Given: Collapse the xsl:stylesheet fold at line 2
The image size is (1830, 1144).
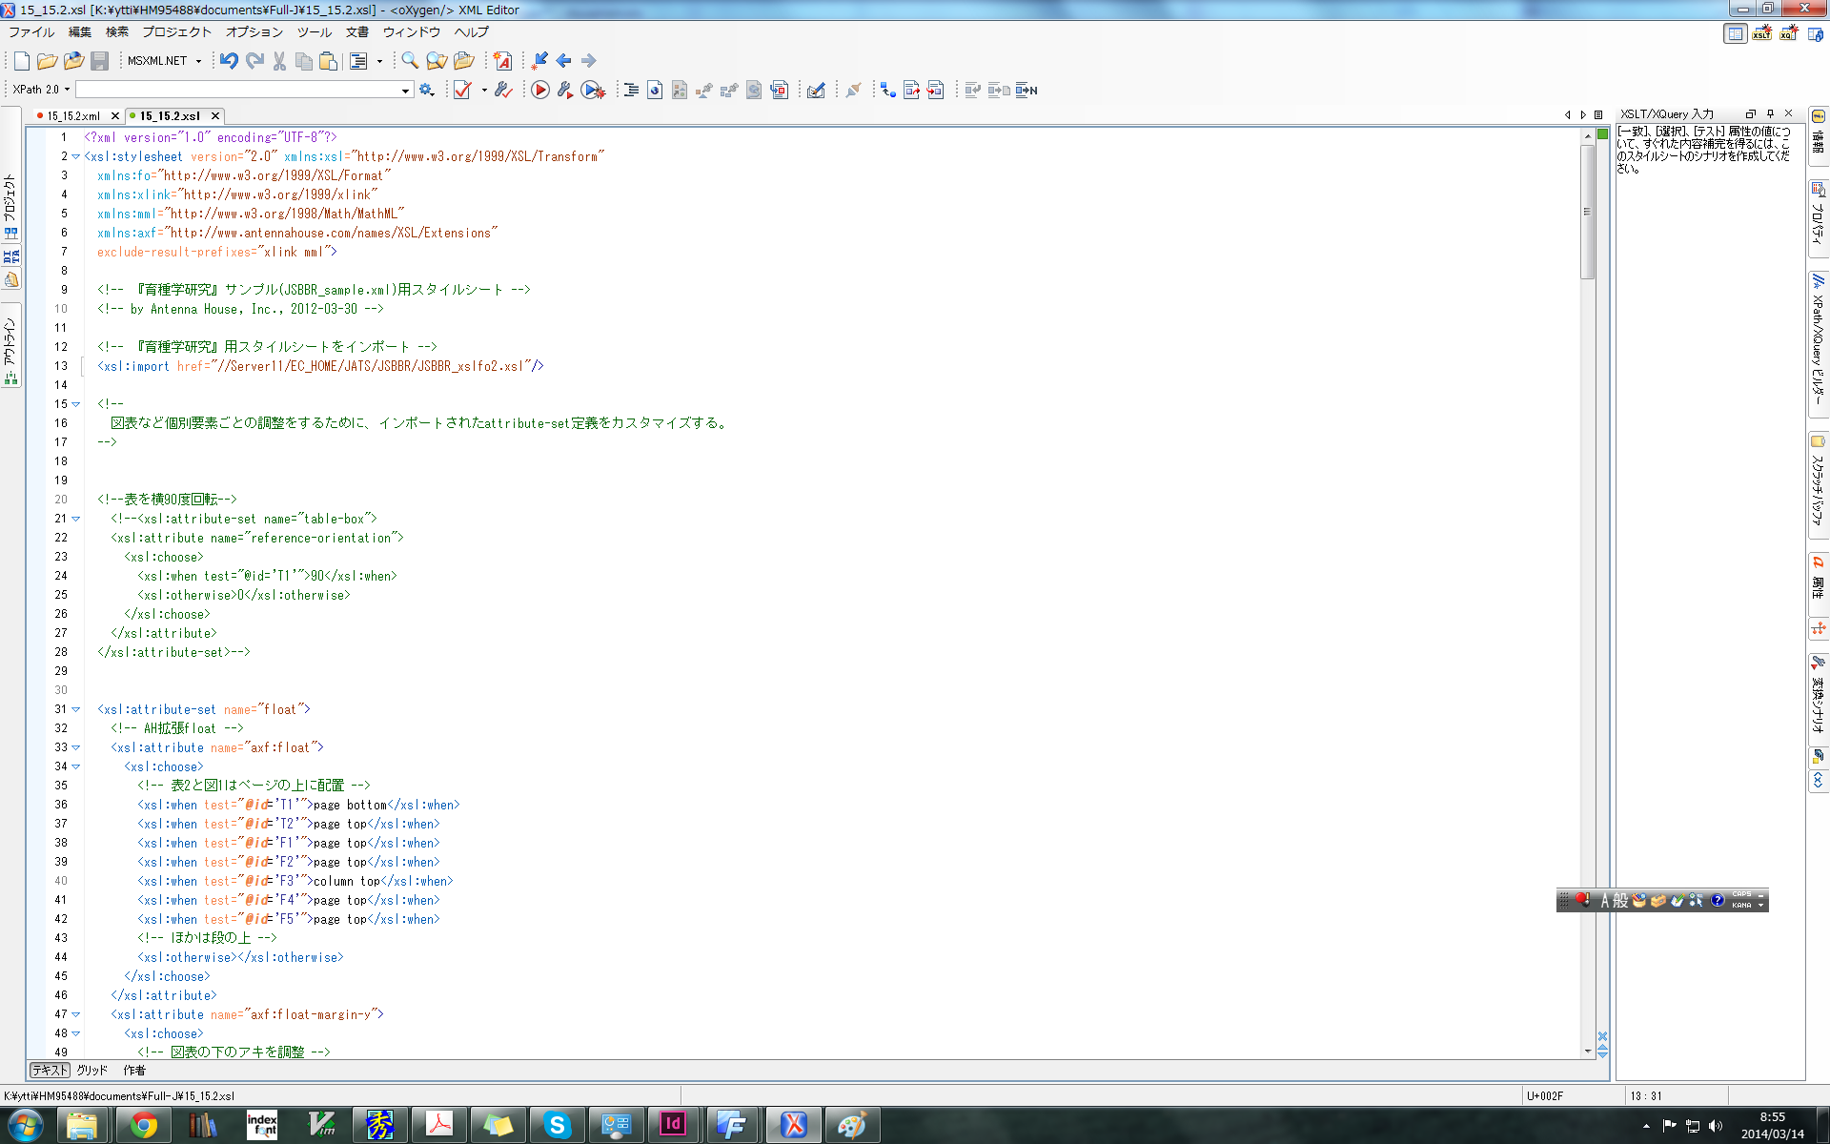Looking at the screenshot, I should 76,156.
